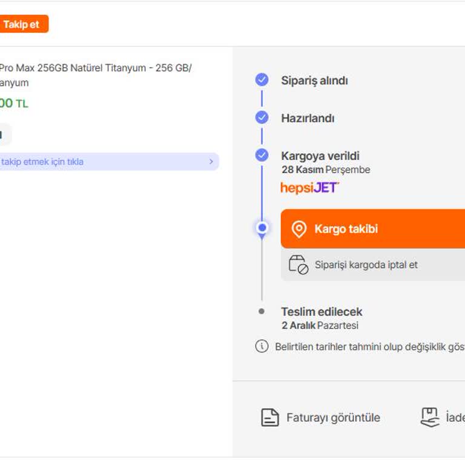Click the Teslim edilecek step label
Image resolution: width=465 pixels, height=465 pixels.
coord(322,312)
